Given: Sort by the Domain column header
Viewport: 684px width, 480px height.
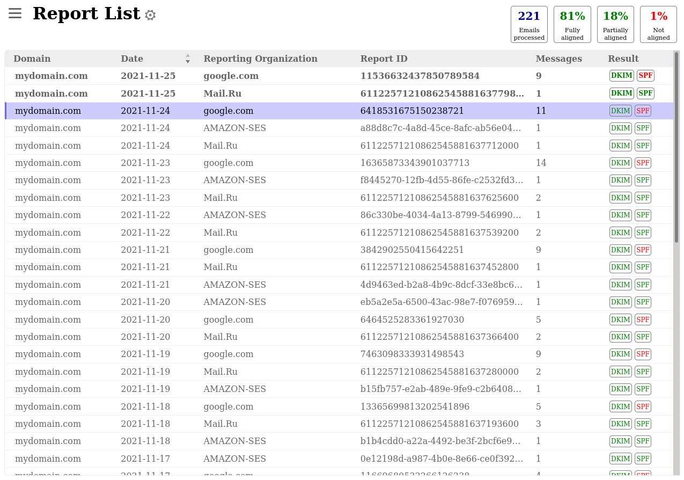Looking at the screenshot, I should coord(32,59).
